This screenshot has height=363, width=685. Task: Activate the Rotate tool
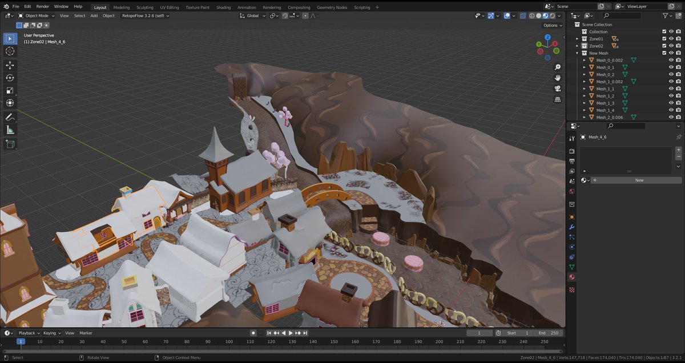coord(10,78)
